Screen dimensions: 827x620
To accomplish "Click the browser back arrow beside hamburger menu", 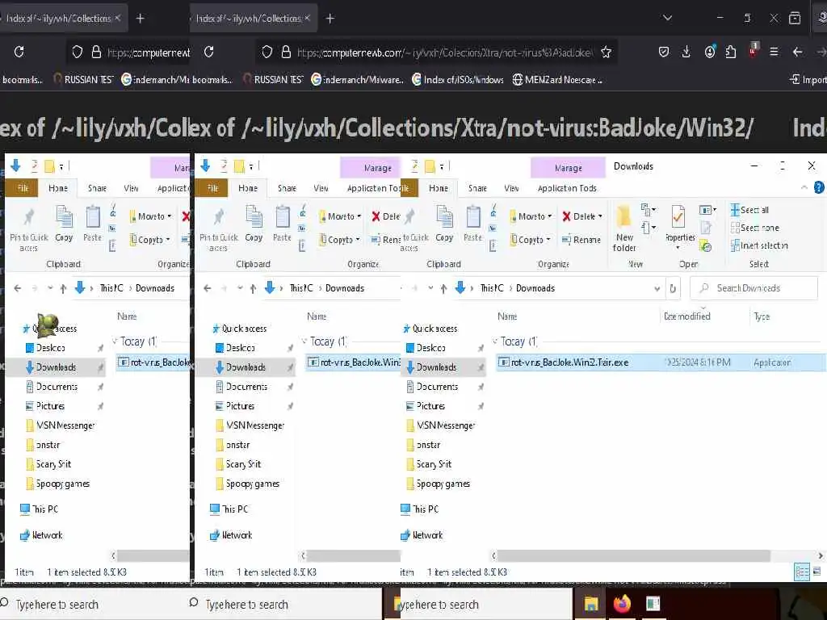I will pos(797,52).
